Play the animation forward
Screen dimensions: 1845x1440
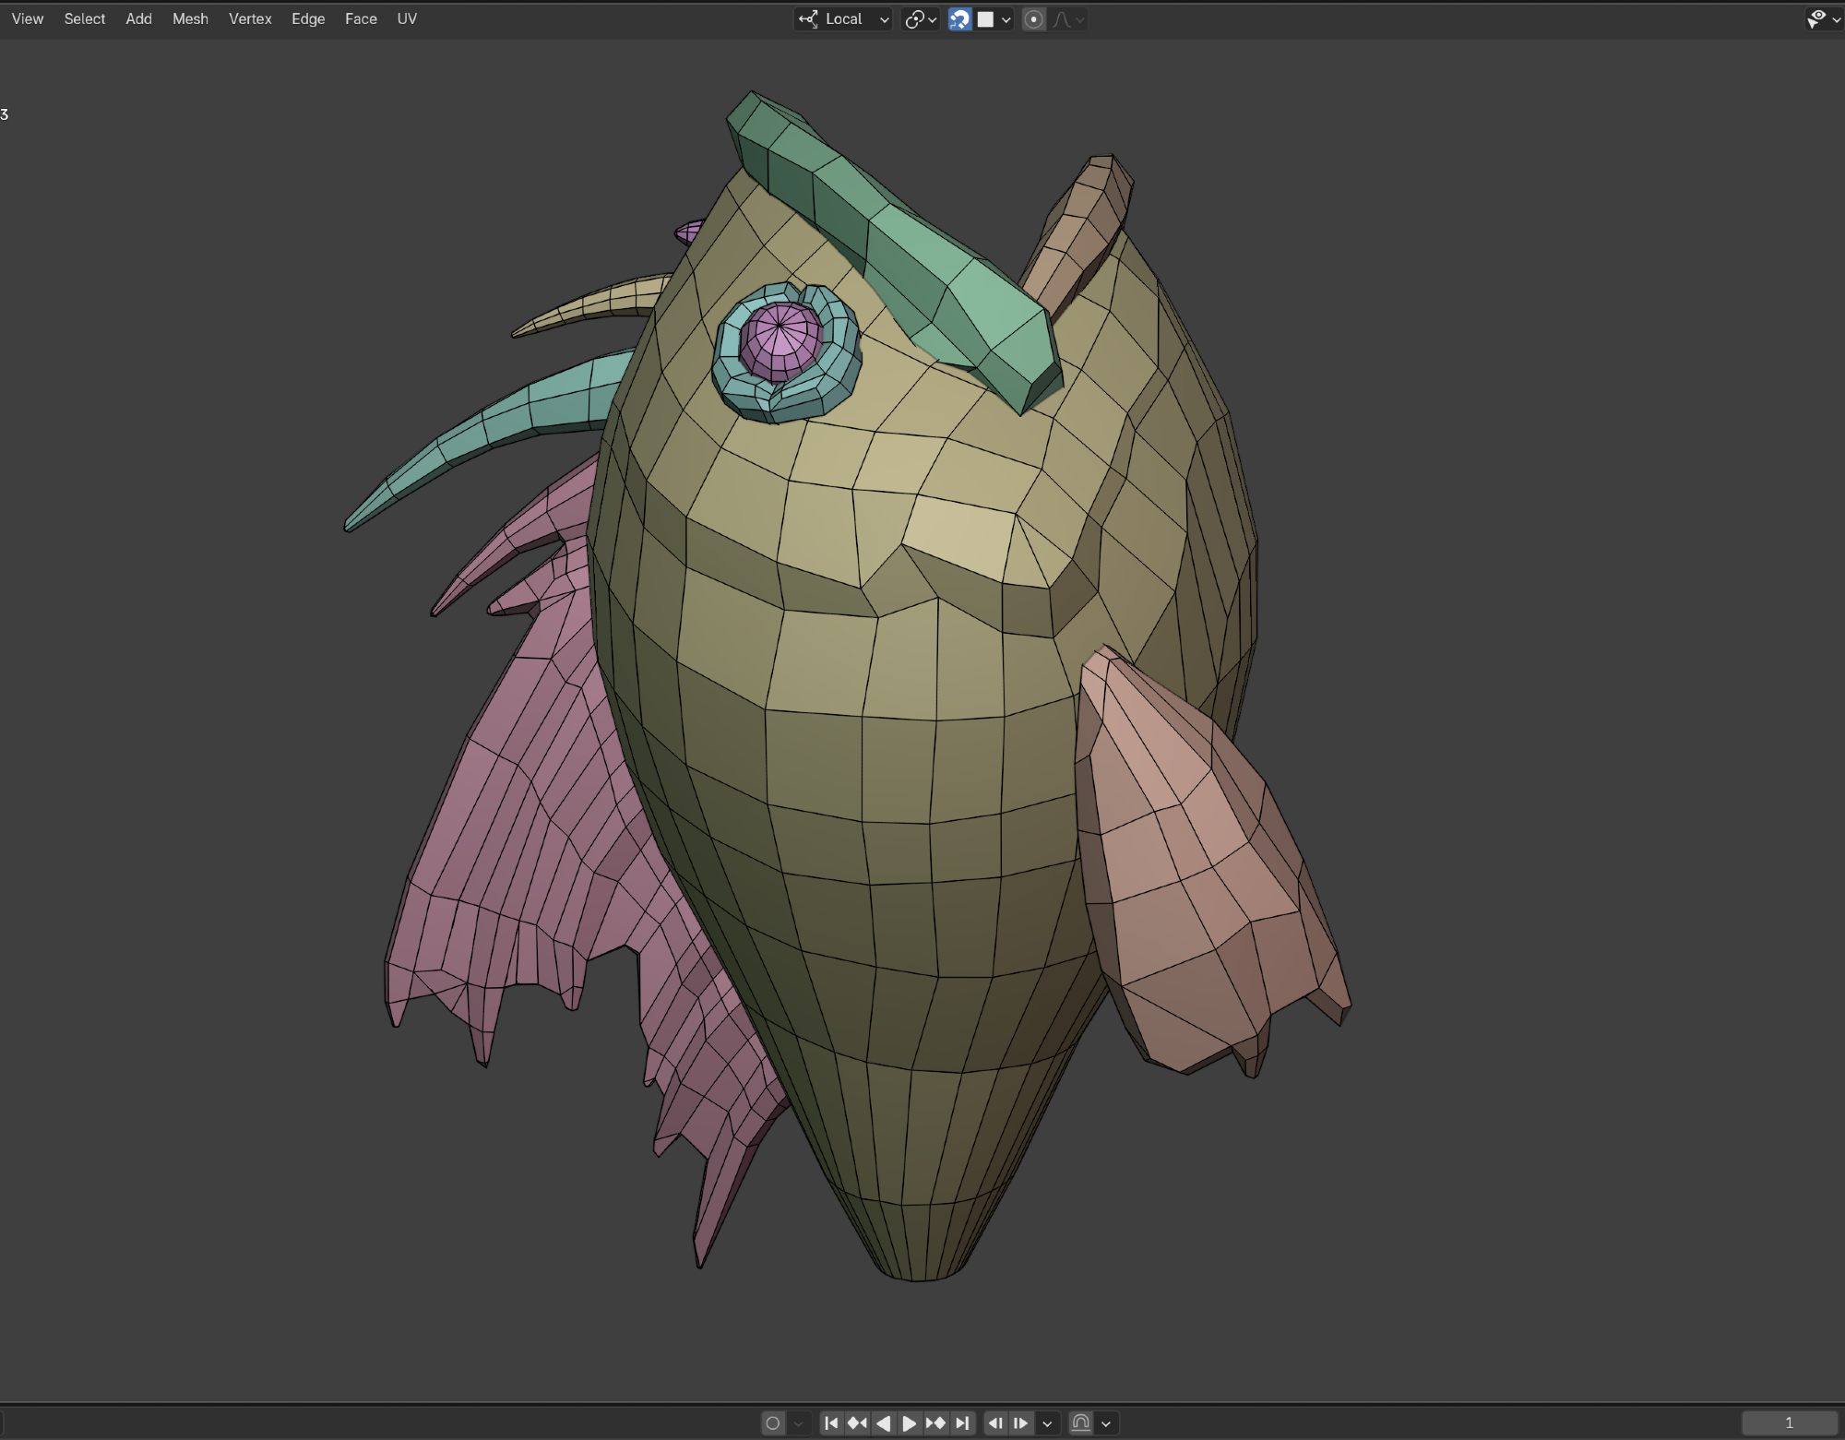[x=909, y=1422]
